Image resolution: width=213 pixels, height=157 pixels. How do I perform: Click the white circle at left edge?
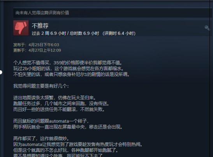click(x=1, y=72)
